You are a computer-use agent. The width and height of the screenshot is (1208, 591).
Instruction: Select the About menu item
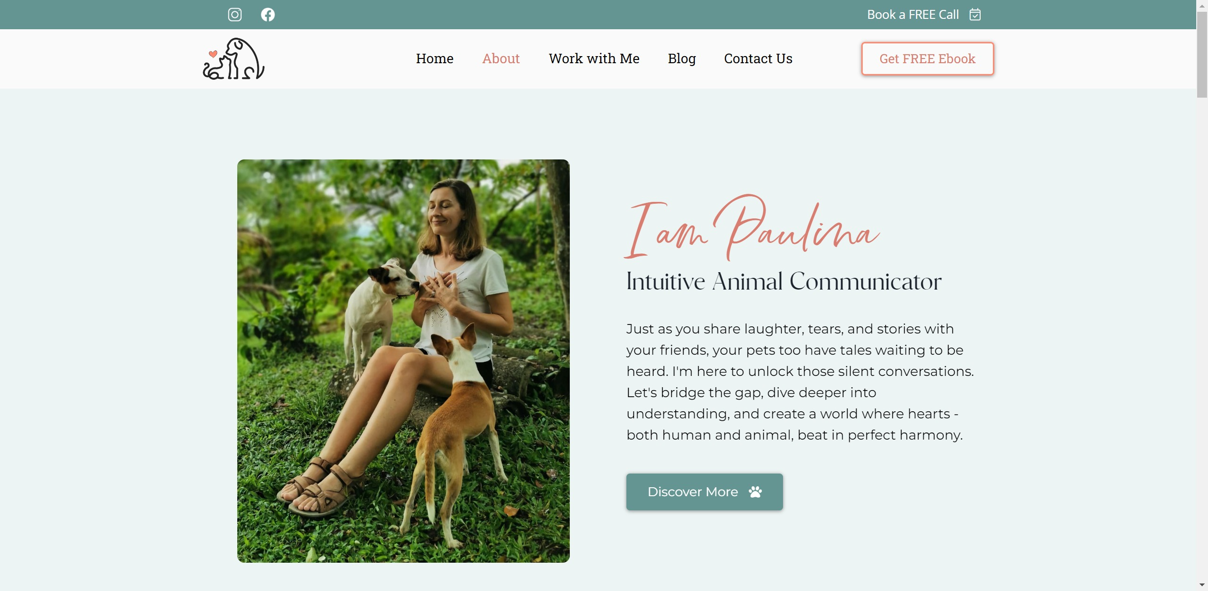(501, 58)
